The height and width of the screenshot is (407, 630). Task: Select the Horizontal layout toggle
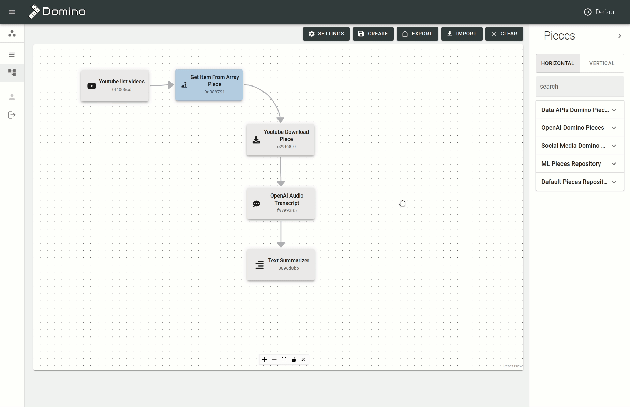click(x=558, y=63)
